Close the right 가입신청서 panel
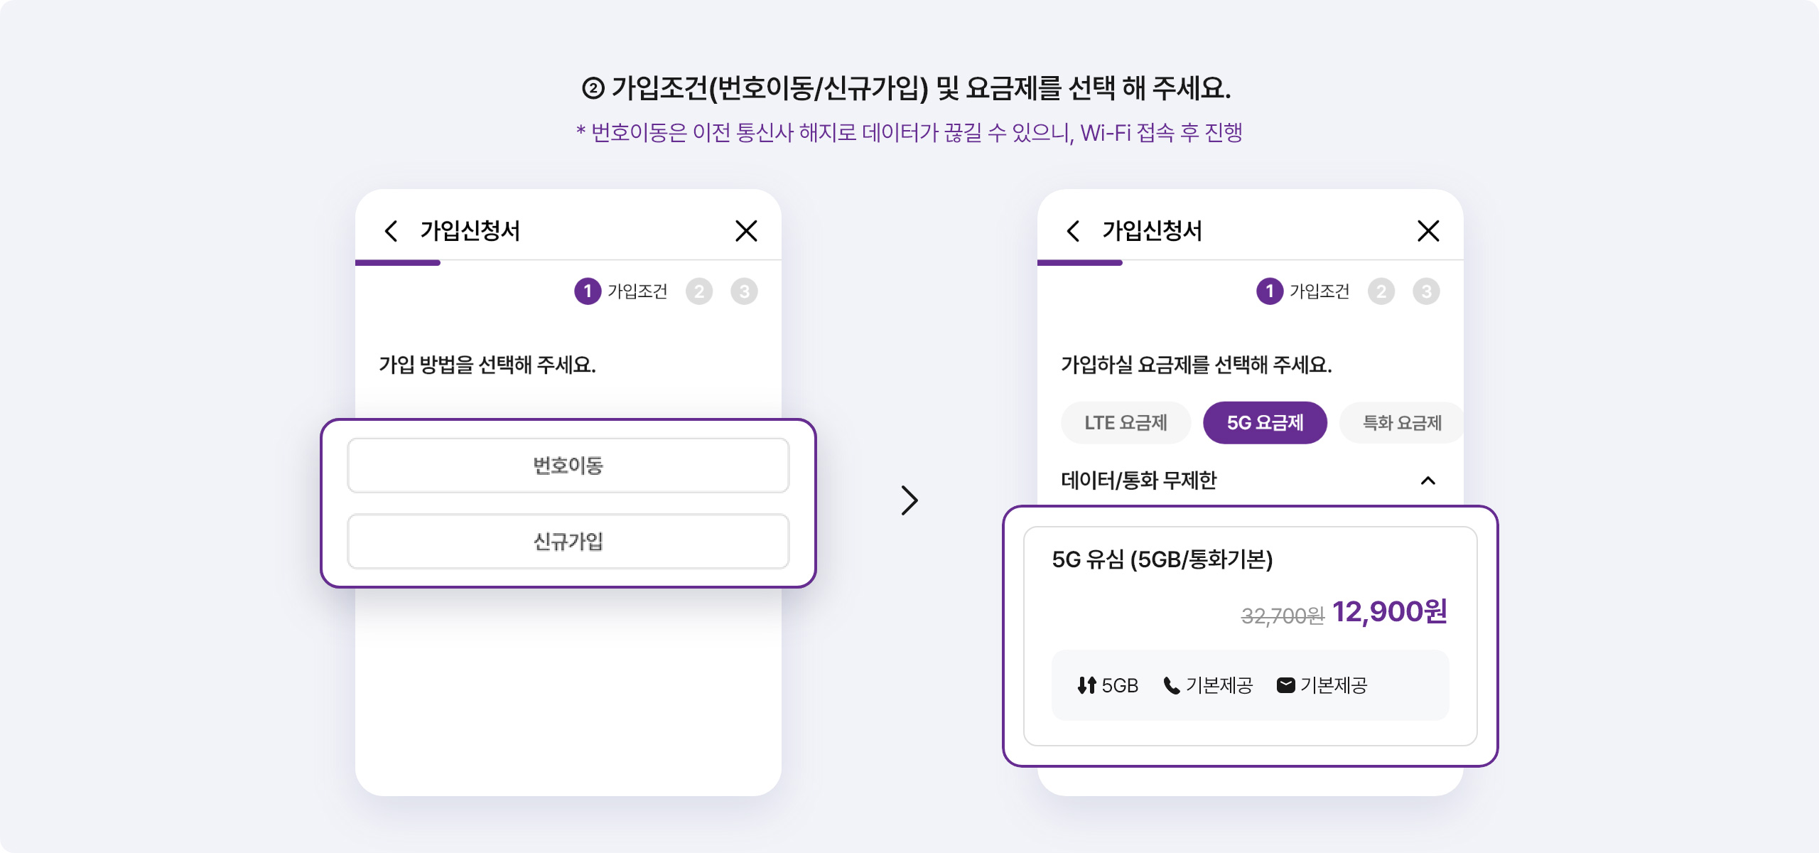This screenshot has width=1819, height=853. 1428,231
